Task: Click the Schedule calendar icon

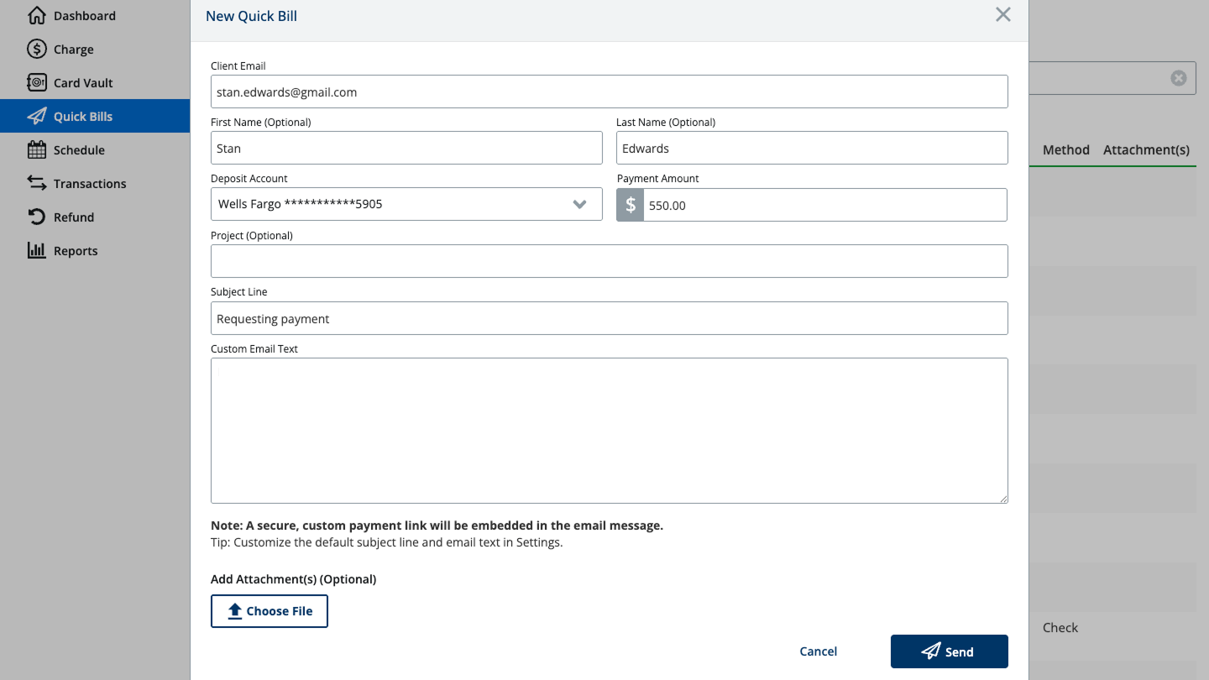Action: coord(37,149)
